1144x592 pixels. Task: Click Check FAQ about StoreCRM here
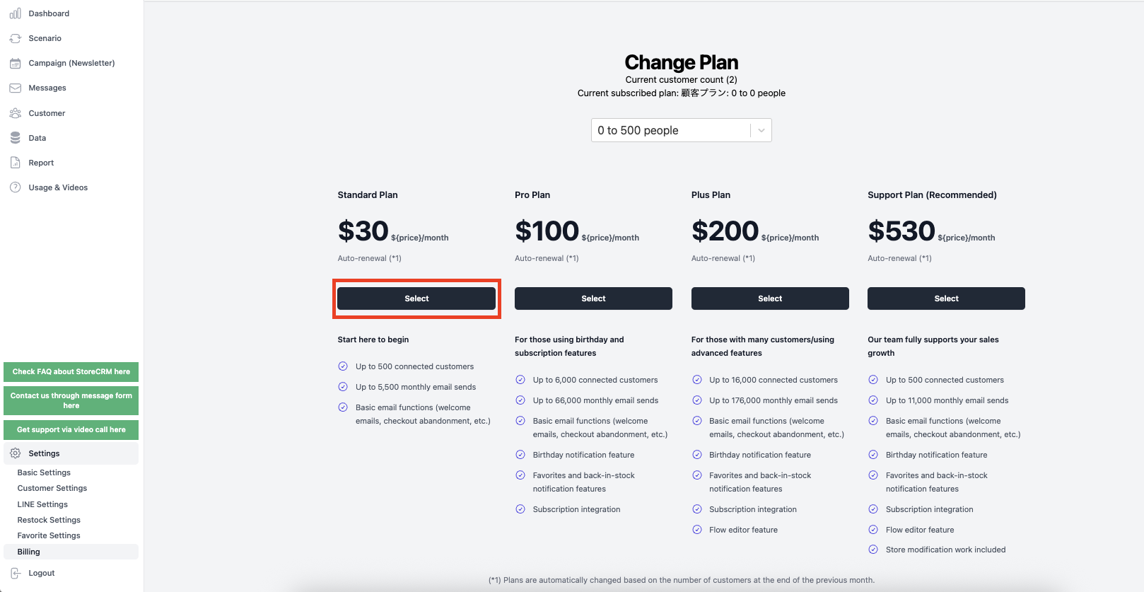click(71, 371)
